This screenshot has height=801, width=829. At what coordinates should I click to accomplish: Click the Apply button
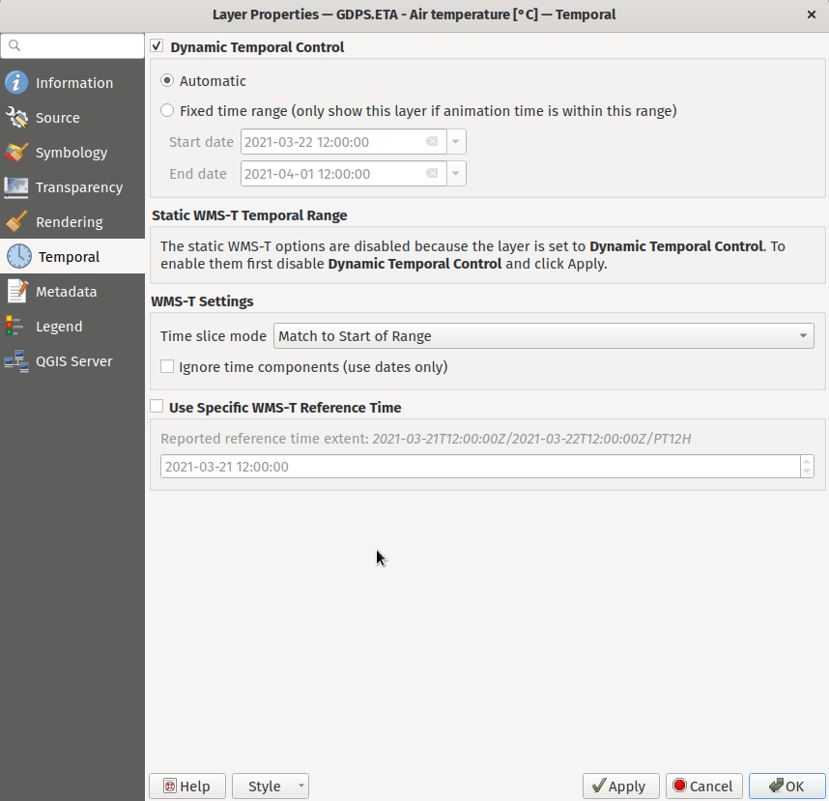pos(620,787)
